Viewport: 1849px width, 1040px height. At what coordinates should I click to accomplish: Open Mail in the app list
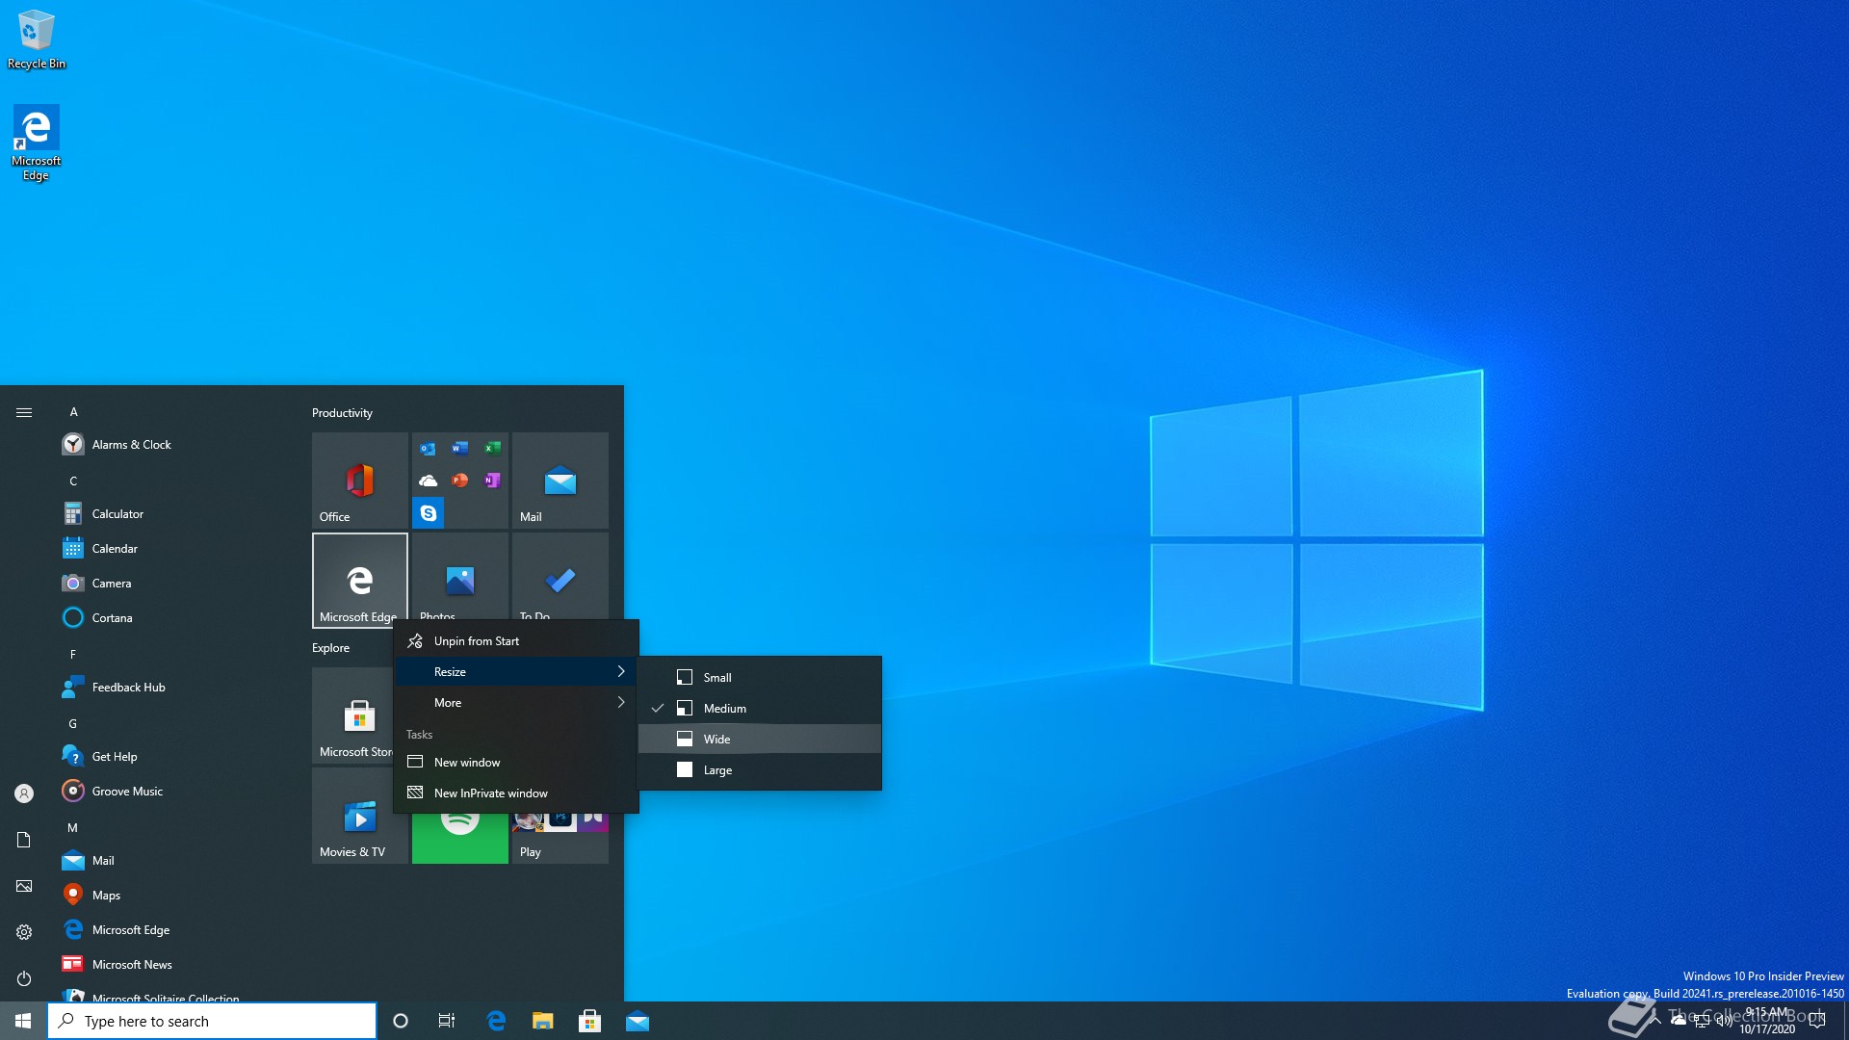173,861
